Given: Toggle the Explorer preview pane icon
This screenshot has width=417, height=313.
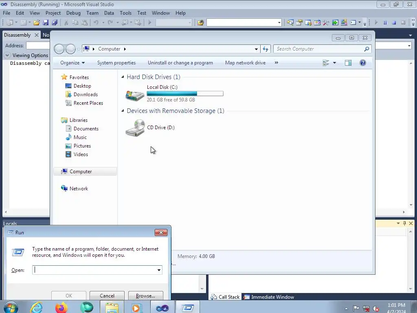Looking at the screenshot, I should [x=348, y=63].
